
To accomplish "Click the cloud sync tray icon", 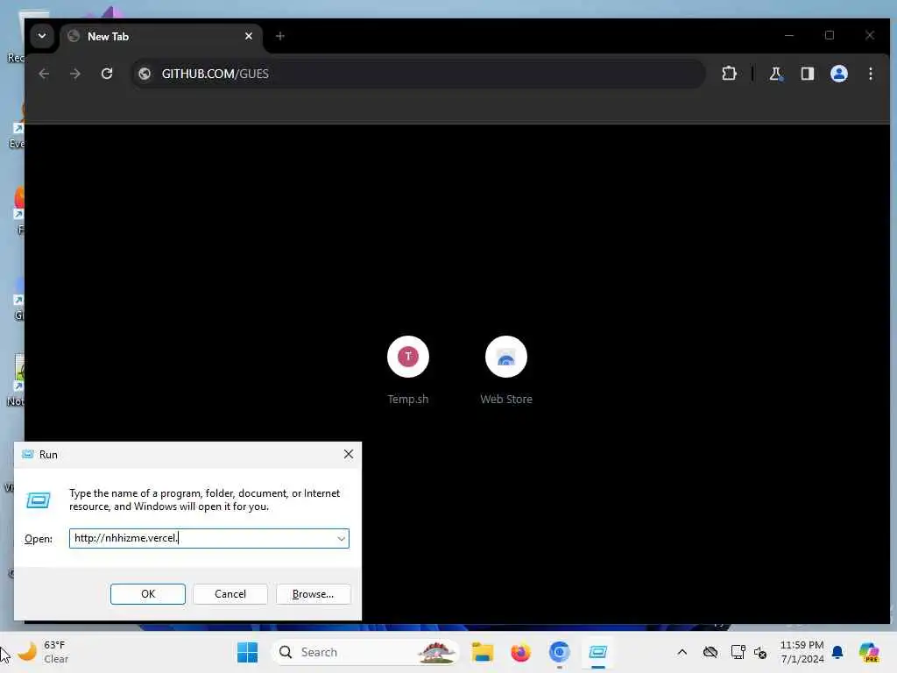I will click(710, 652).
